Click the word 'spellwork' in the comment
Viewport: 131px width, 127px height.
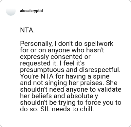click(x=99, y=44)
